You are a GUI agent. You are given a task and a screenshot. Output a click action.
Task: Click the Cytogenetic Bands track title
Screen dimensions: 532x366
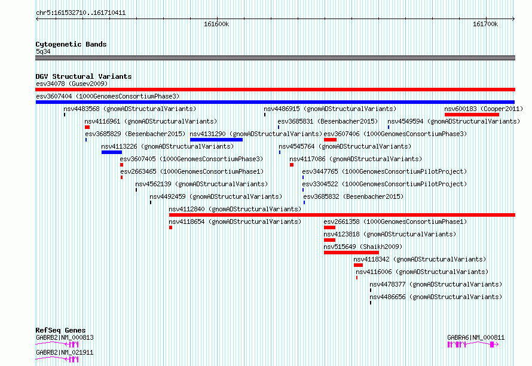click(71, 44)
